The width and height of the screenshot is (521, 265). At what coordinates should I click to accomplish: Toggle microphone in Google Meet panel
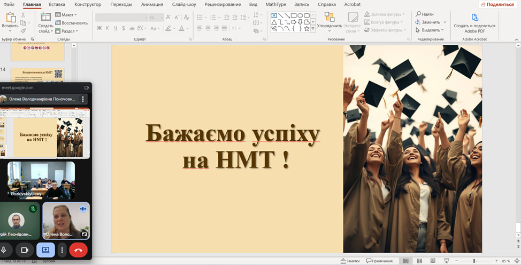point(5,249)
